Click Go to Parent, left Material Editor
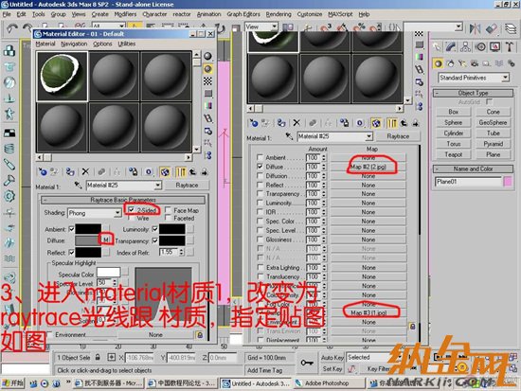 (x=192, y=171)
